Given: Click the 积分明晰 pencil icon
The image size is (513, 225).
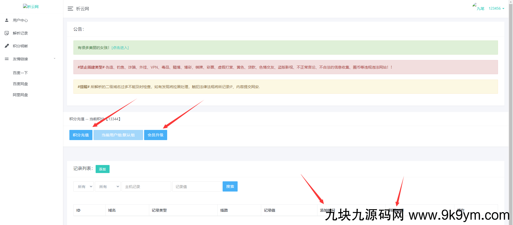Looking at the screenshot, I should [7, 46].
